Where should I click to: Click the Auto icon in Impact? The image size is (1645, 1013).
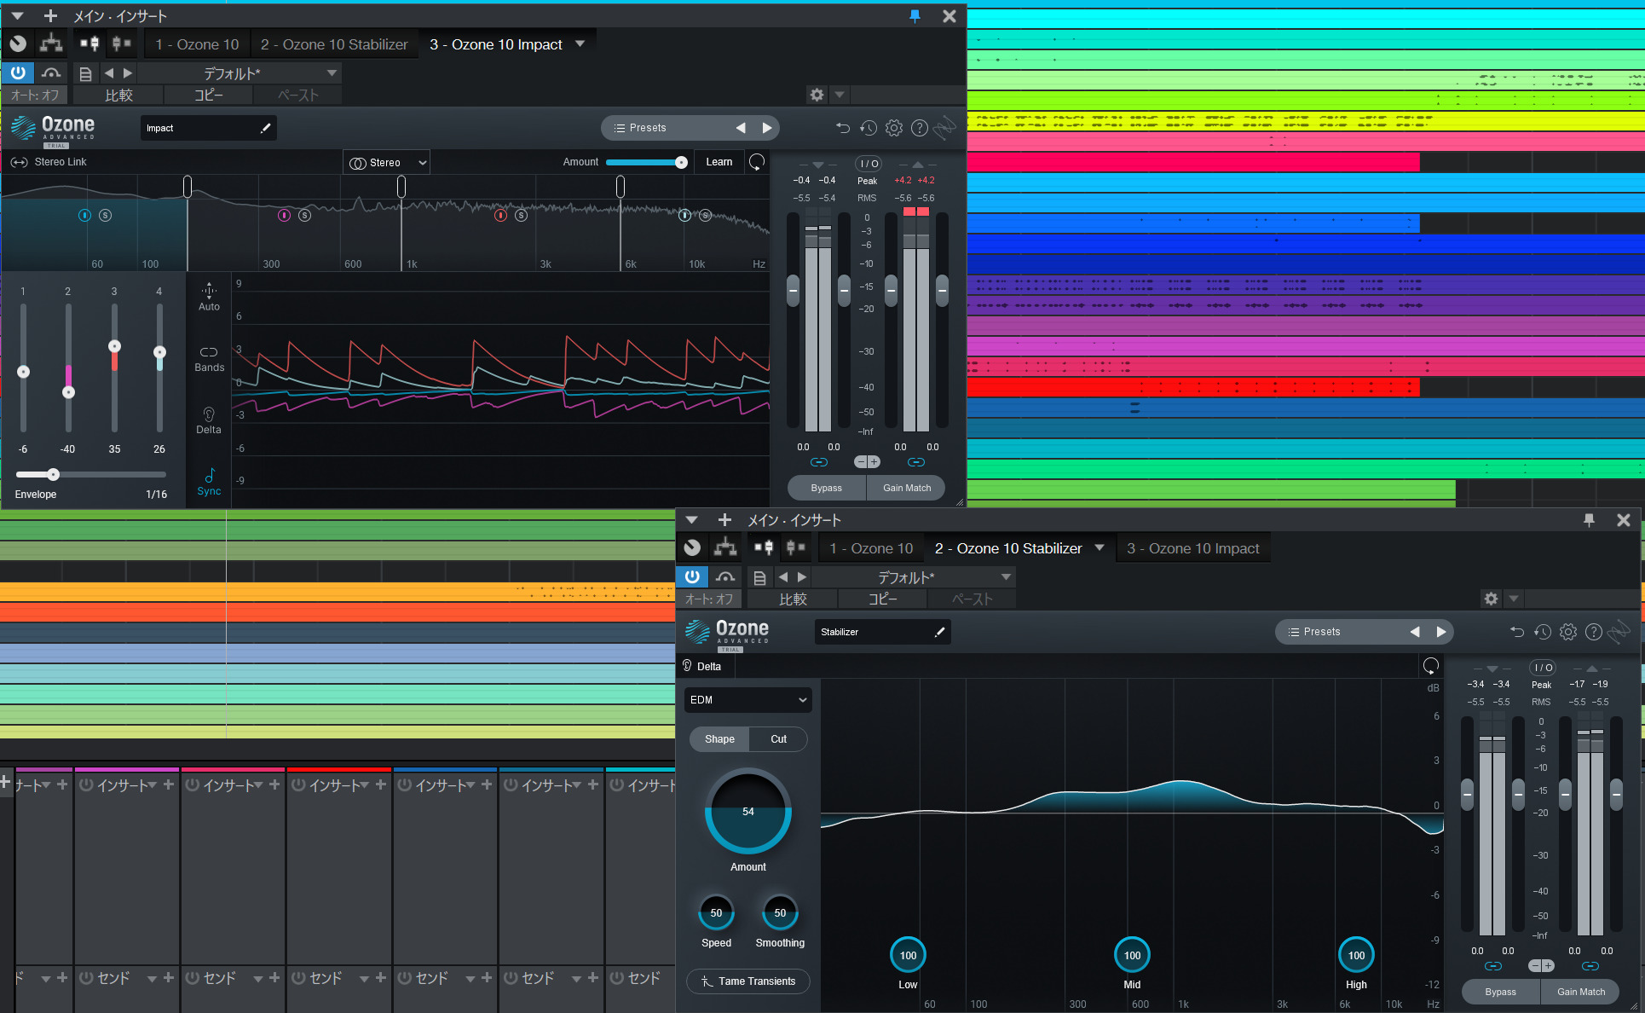click(x=209, y=296)
